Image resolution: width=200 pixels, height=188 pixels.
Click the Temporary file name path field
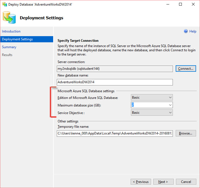click(115, 133)
